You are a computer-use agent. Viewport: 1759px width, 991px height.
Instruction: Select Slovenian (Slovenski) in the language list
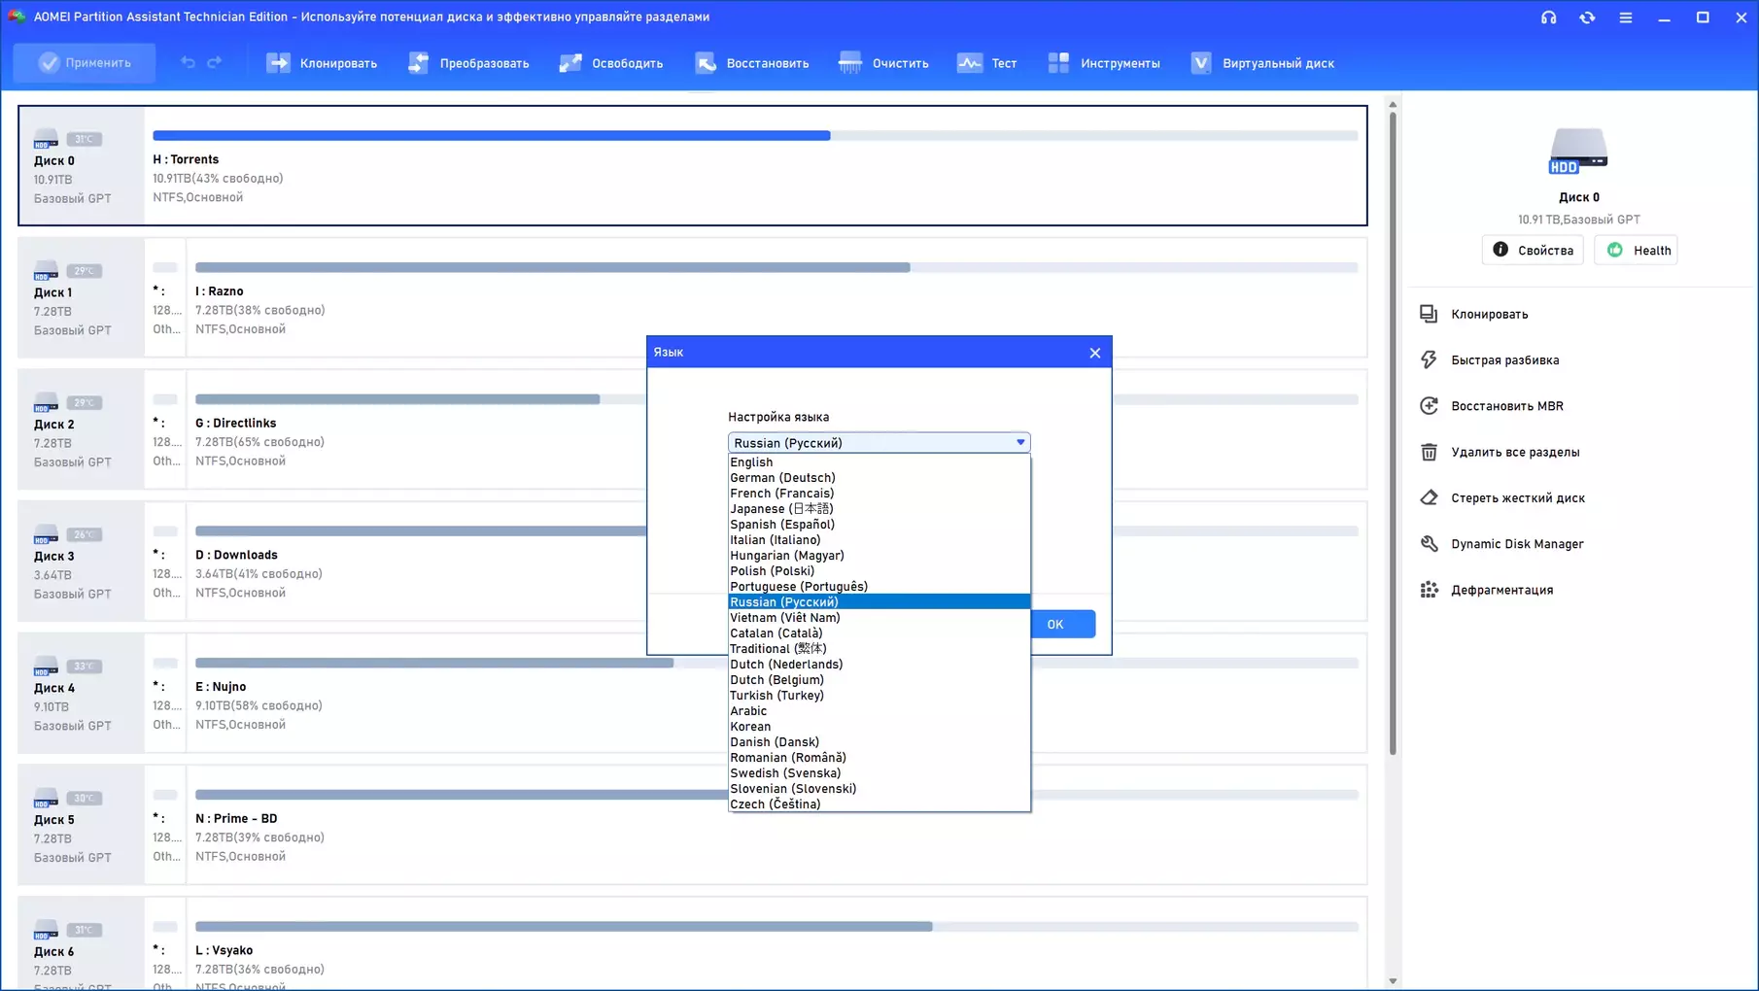(879, 789)
